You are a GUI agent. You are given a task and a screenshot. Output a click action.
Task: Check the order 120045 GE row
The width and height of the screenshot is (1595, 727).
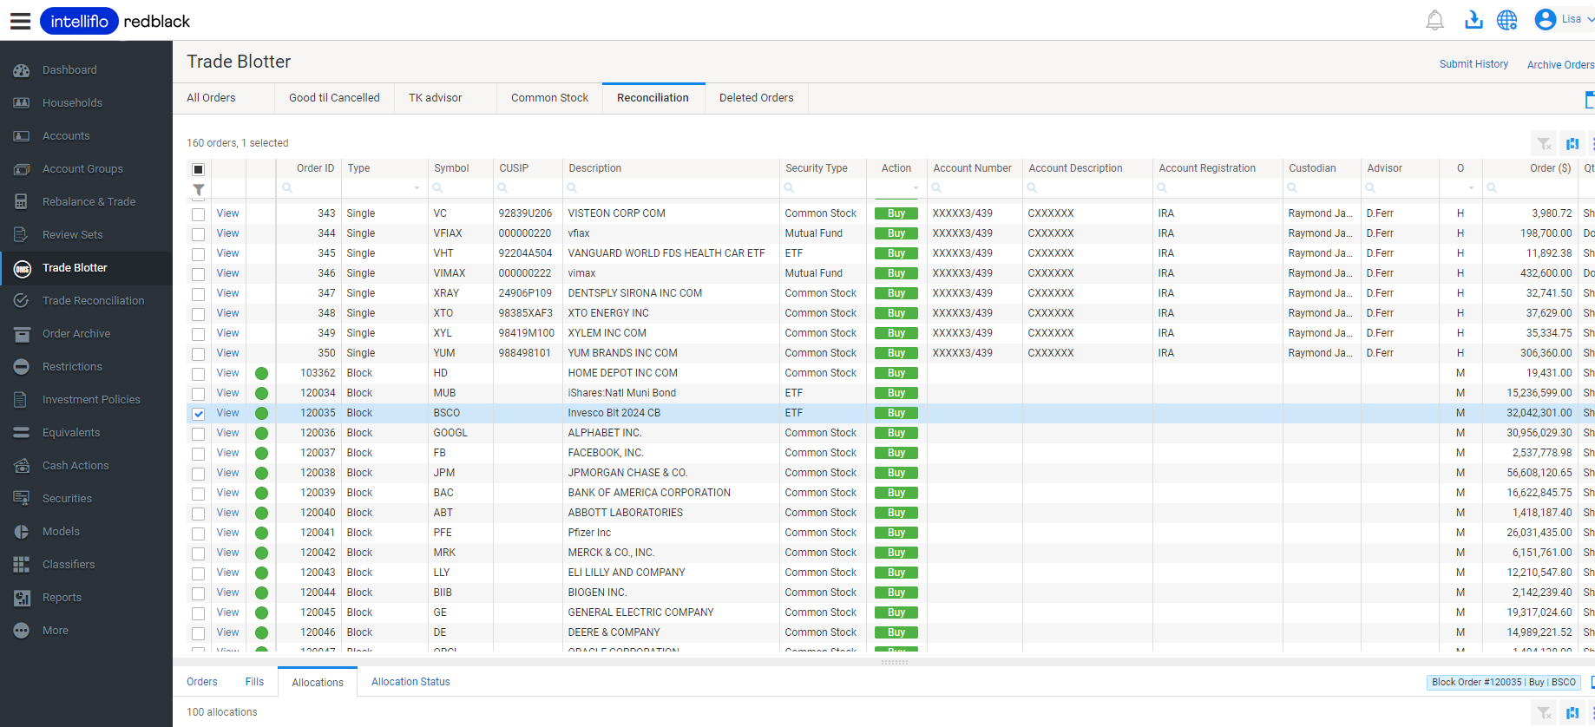pyautogui.click(x=199, y=613)
